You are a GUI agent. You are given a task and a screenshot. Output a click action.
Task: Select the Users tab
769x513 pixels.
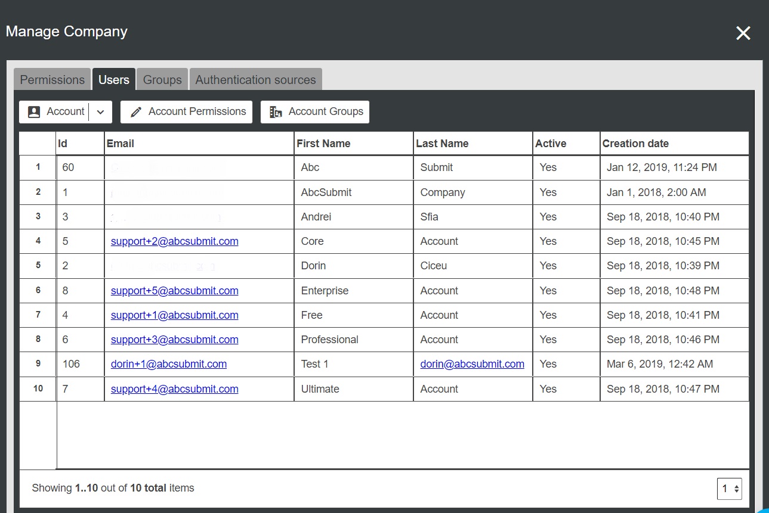(x=114, y=80)
